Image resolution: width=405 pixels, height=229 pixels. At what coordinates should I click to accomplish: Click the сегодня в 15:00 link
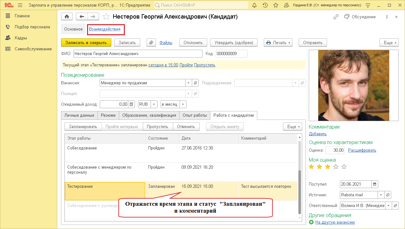(x=163, y=65)
